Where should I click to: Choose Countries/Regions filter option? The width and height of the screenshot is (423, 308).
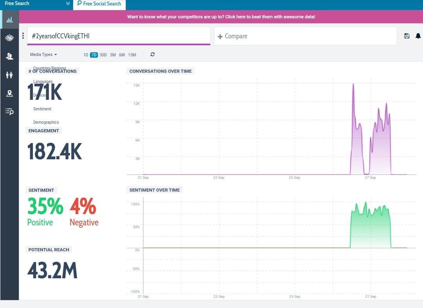tap(50, 68)
